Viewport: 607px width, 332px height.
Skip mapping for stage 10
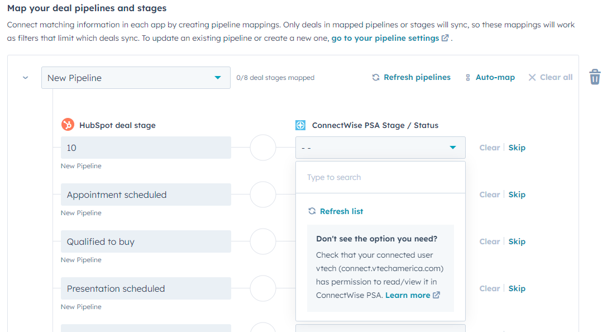tap(517, 148)
